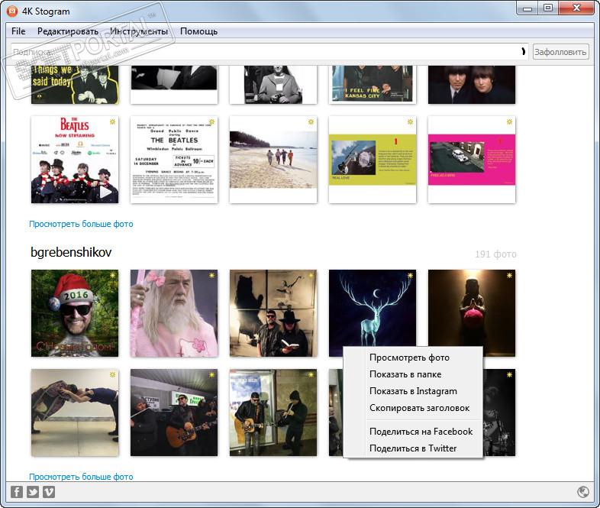Screen dimensions: 600x508
Task: Open the bear and ballerina gallery photo thumbnail
Action: click(x=273, y=313)
